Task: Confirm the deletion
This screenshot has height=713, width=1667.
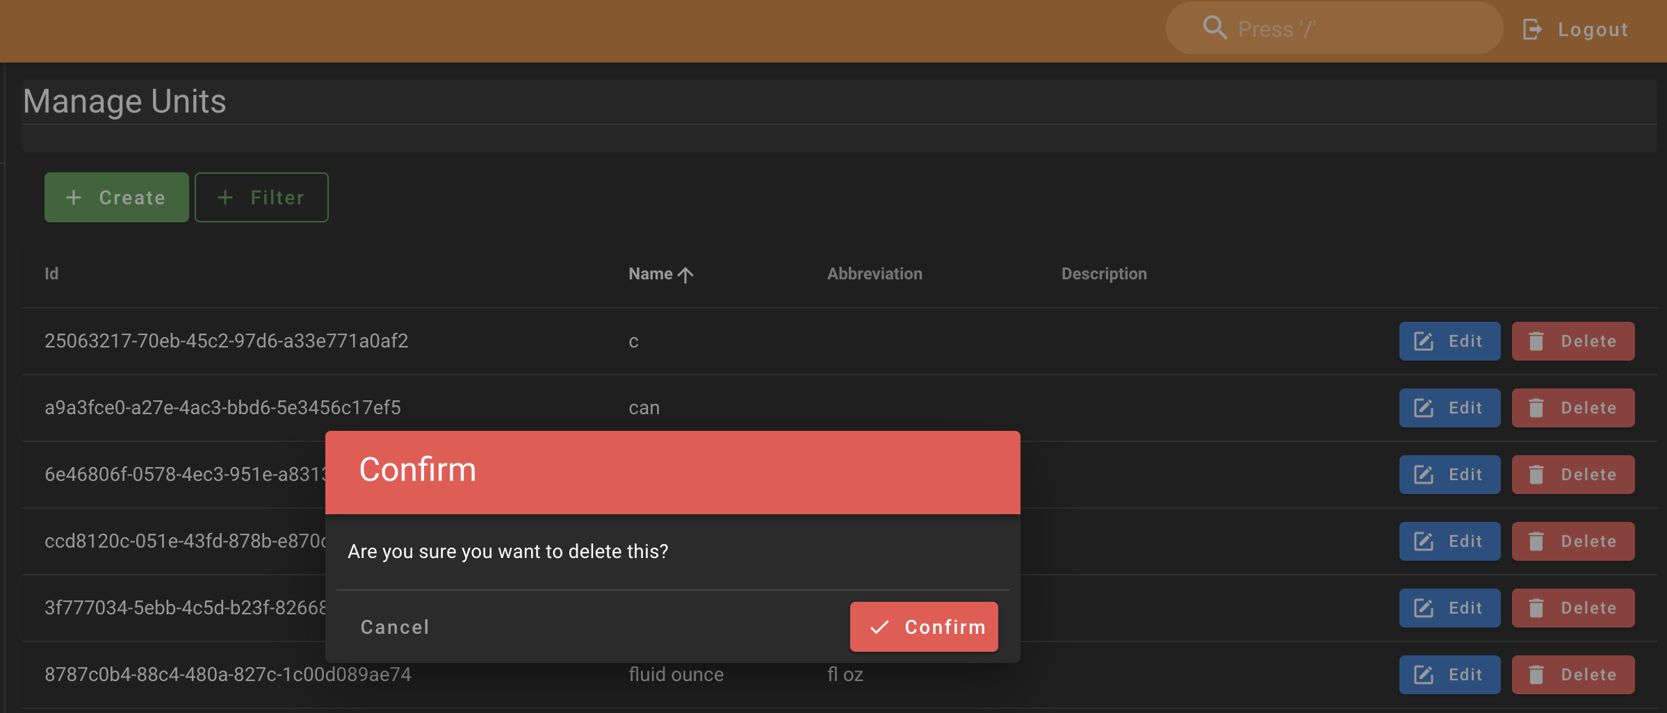Action: 924,626
